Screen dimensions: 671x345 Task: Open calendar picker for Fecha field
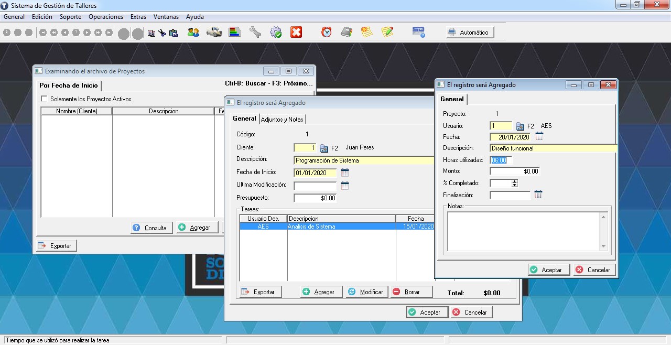(x=539, y=136)
